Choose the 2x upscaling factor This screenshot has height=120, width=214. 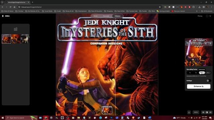196,73
